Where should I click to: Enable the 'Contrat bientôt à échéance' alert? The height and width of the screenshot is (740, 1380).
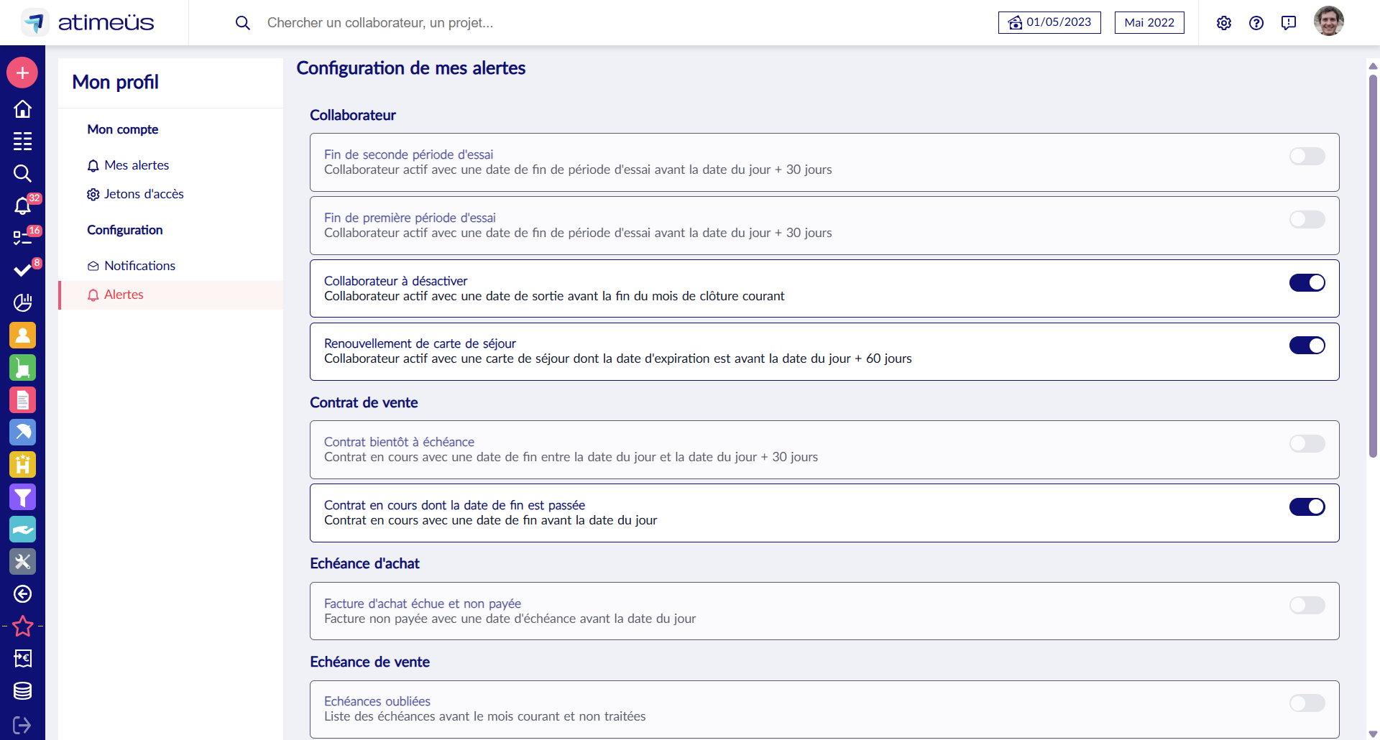pyautogui.click(x=1307, y=443)
